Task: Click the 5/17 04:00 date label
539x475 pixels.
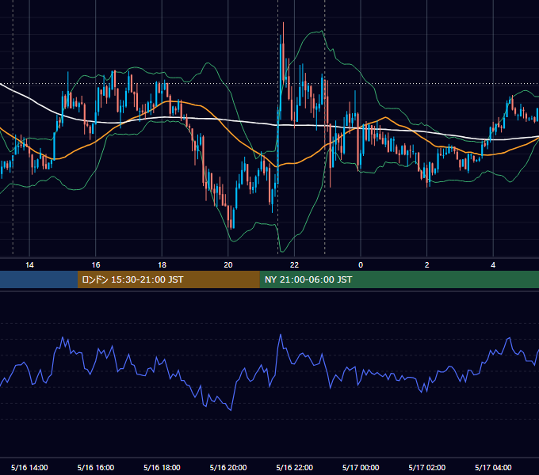Action: pyautogui.click(x=493, y=467)
